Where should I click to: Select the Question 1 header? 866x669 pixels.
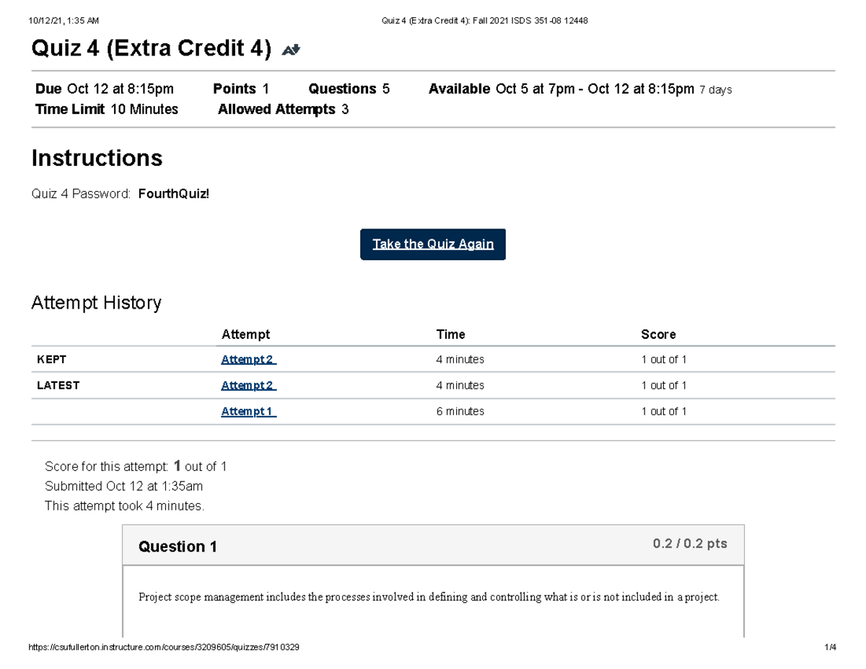(178, 546)
